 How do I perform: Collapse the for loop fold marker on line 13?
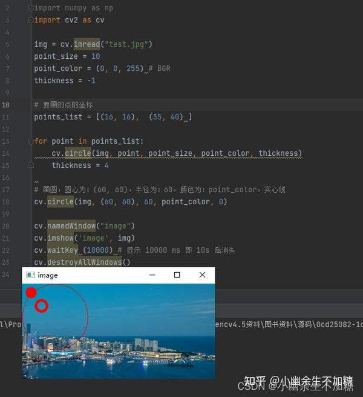pos(31,141)
